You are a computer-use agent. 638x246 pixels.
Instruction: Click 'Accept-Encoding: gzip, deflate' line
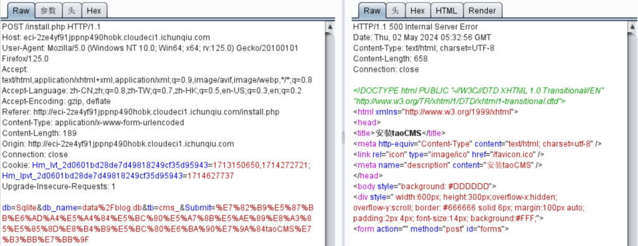click(56, 101)
